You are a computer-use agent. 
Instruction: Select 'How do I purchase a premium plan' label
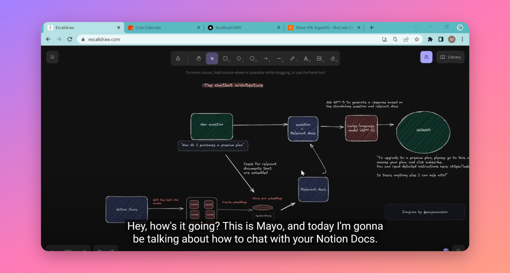tap(213, 145)
